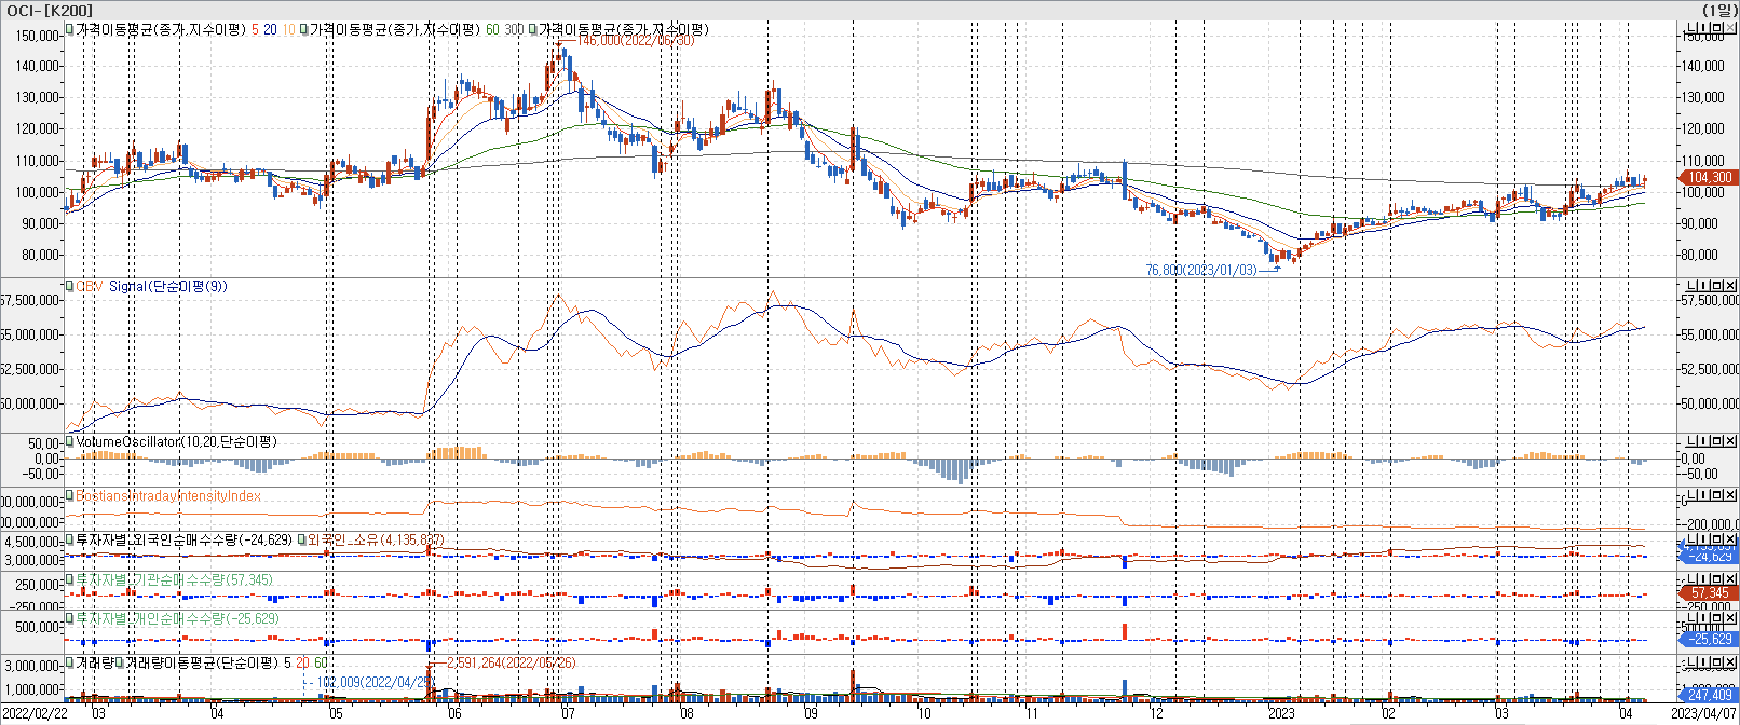
Task: Open the Signal(단순이평(9)) indicator settings label
Action: point(167,286)
